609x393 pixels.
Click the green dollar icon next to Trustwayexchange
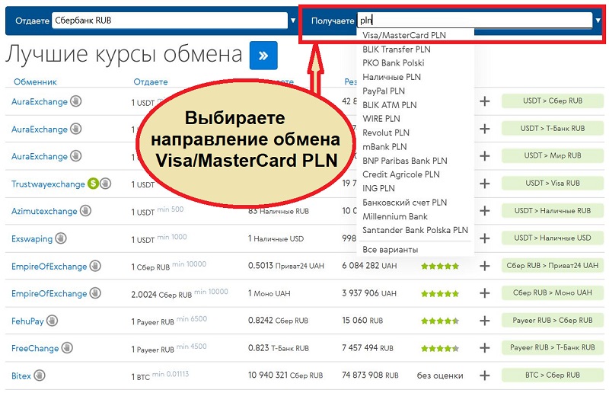tap(93, 183)
